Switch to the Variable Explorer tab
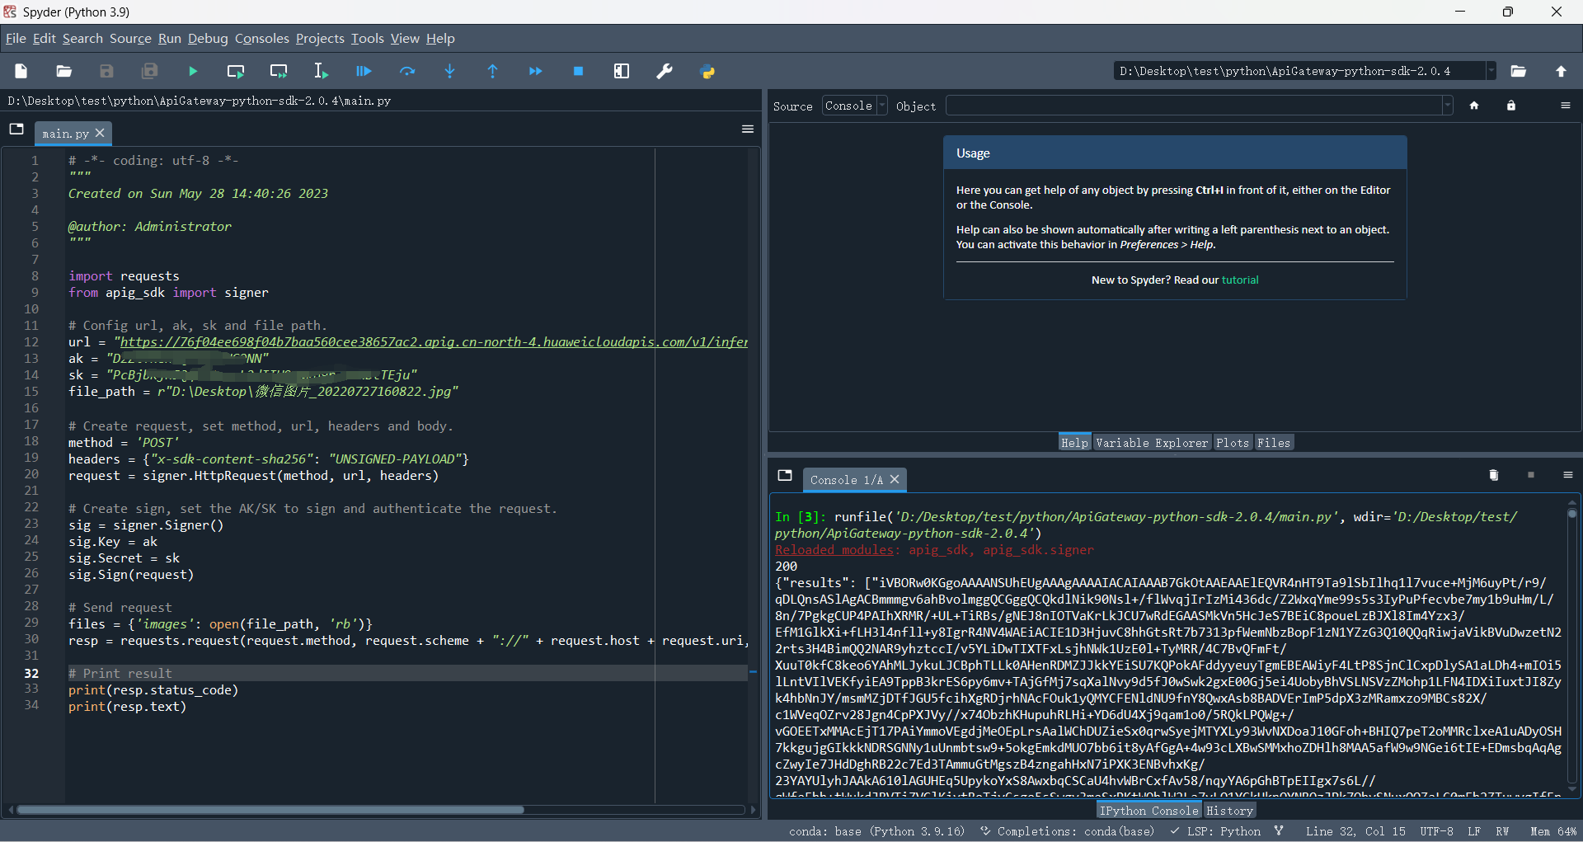 (1151, 443)
